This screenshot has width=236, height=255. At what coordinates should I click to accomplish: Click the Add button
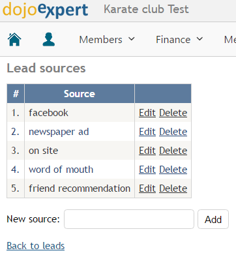point(213,219)
